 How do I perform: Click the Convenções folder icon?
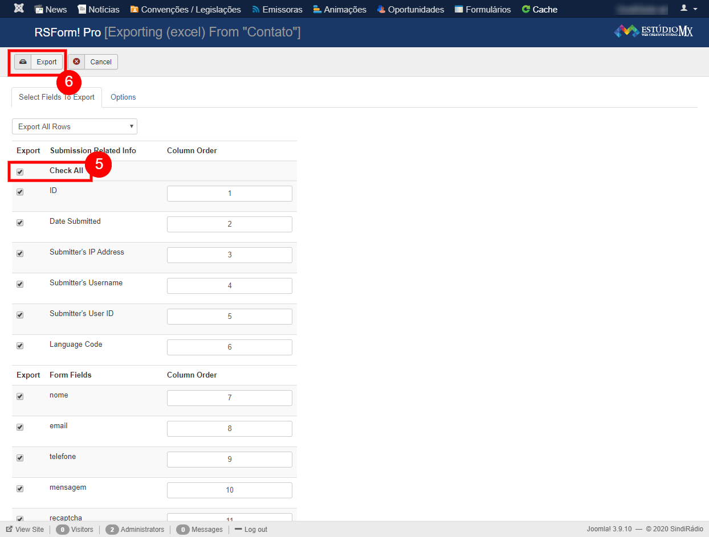(135, 9)
